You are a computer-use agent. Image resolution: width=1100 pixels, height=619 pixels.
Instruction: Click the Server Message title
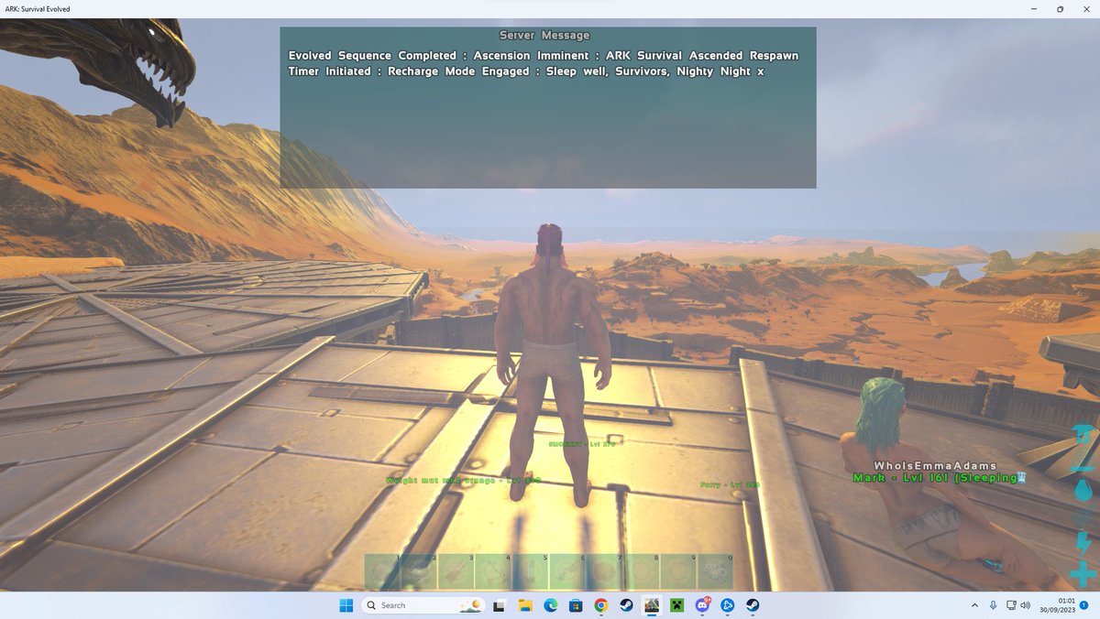[544, 35]
